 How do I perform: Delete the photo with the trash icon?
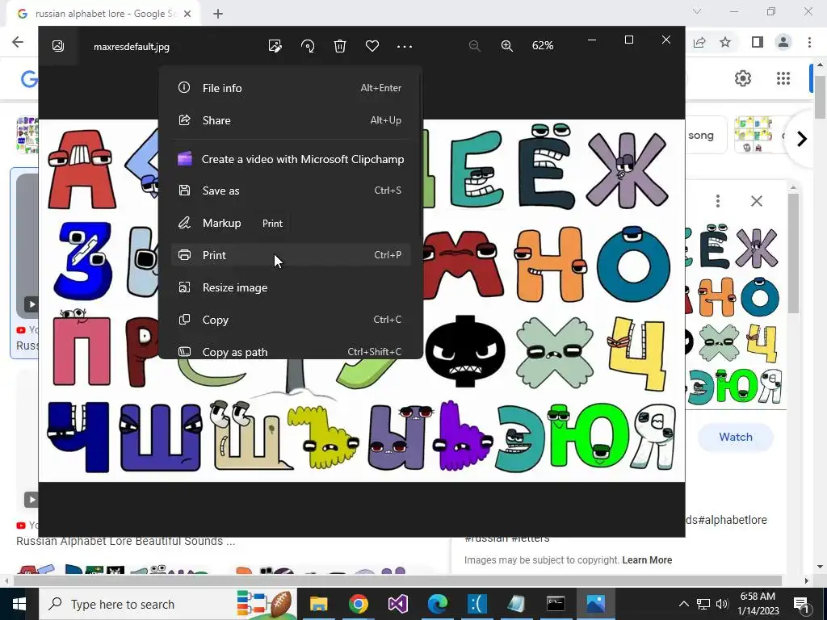[340, 46]
